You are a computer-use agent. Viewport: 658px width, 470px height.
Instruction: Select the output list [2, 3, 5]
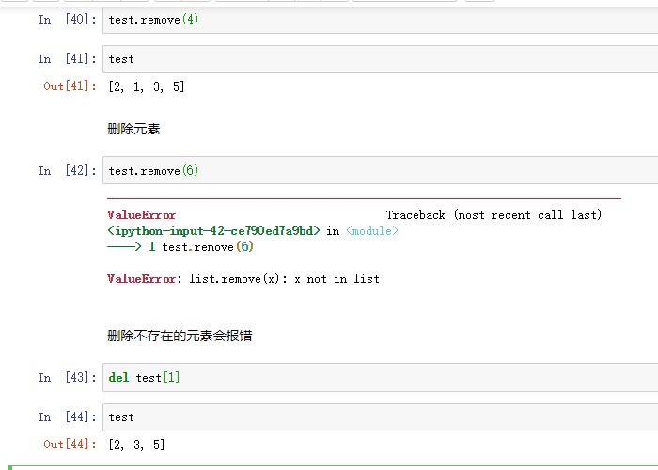(x=136, y=445)
